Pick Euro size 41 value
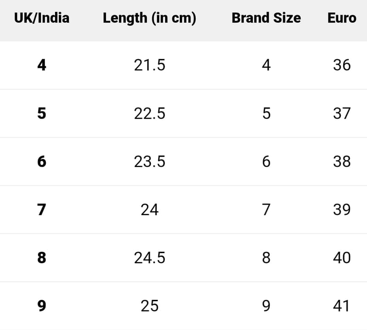 (342, 306)
